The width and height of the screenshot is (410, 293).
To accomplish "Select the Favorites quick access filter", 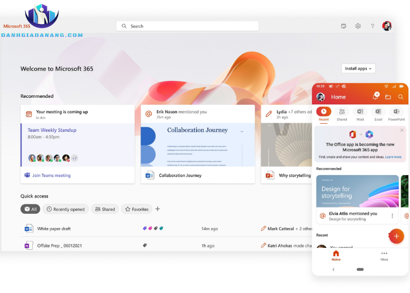I will tap(136, 209).
